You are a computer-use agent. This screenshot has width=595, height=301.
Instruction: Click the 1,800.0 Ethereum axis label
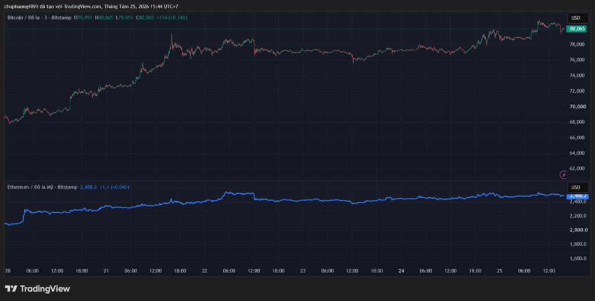coord(578,244)
